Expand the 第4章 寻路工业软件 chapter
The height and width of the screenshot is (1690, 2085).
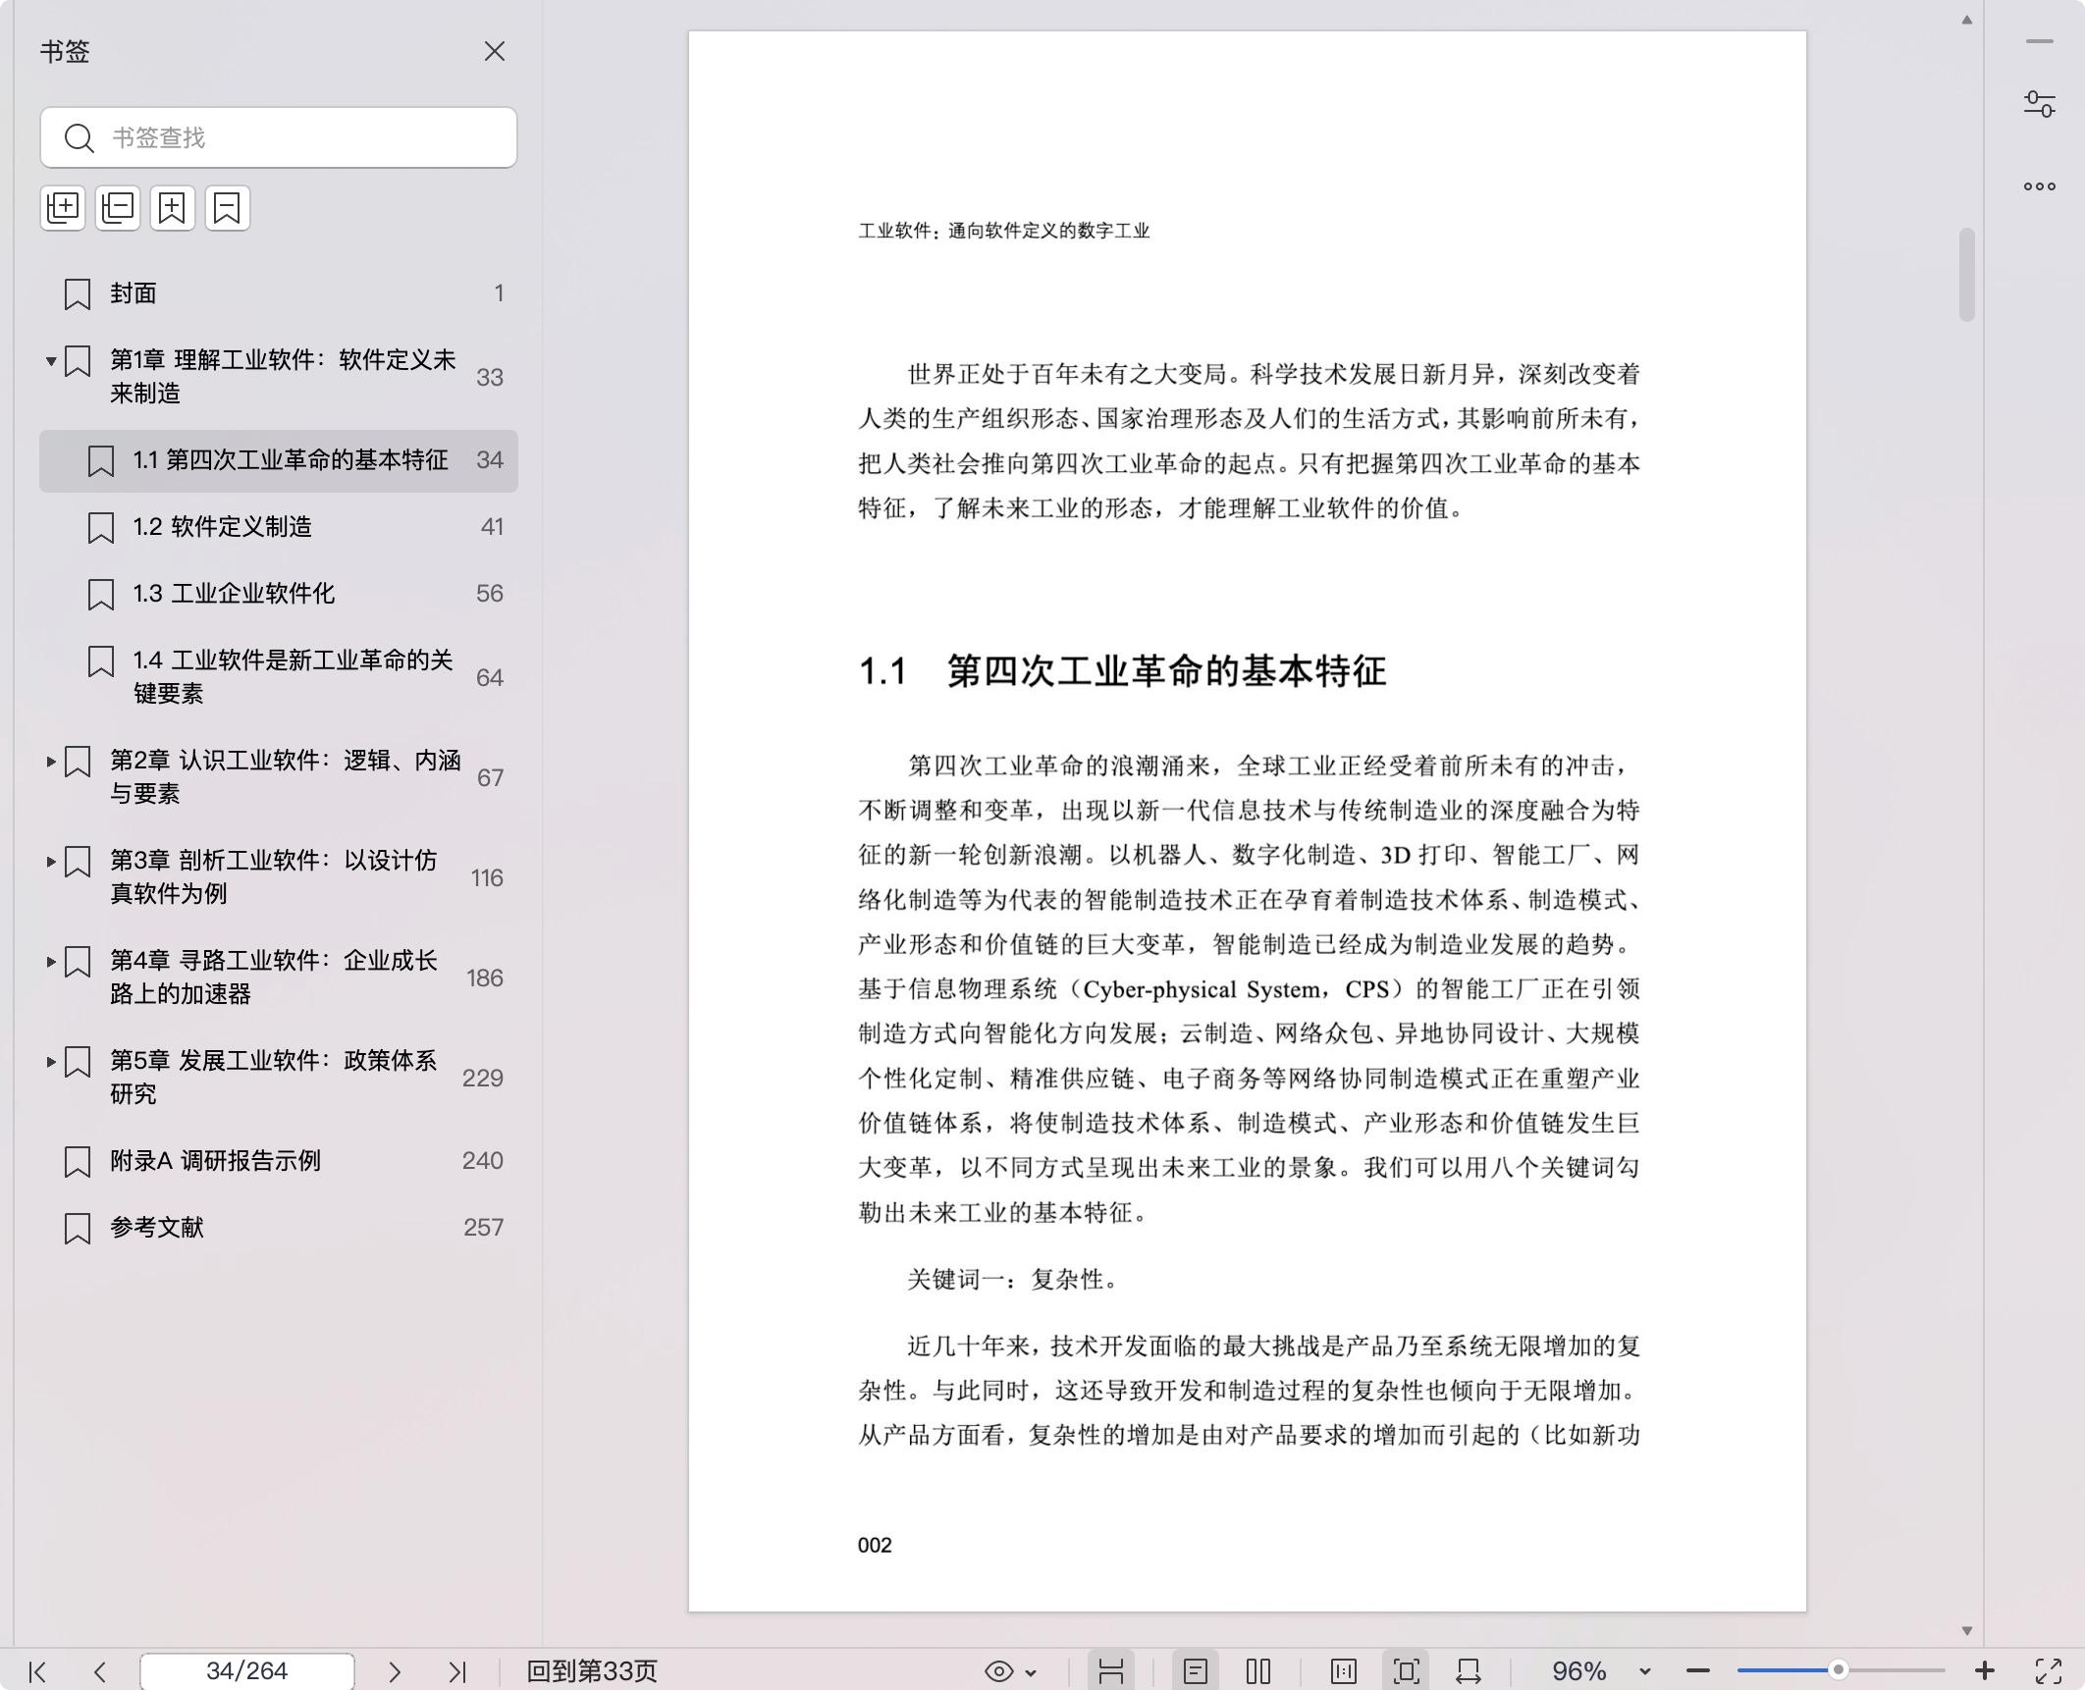pyautogui.click(x=51, y=962)
